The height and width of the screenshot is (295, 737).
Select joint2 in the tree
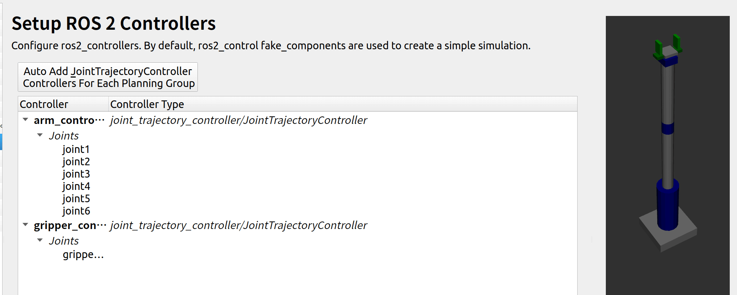tap(76, 162)
